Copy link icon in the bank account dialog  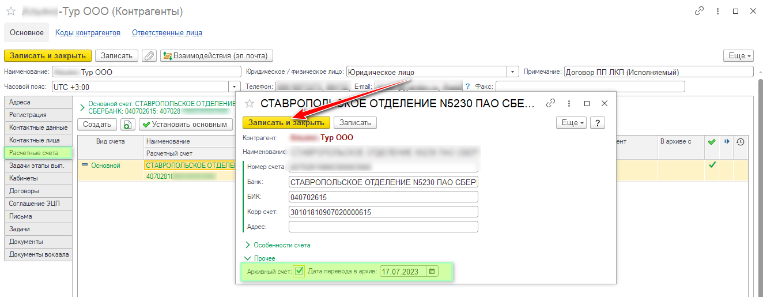pyautogui.click(x=550, y=103)
